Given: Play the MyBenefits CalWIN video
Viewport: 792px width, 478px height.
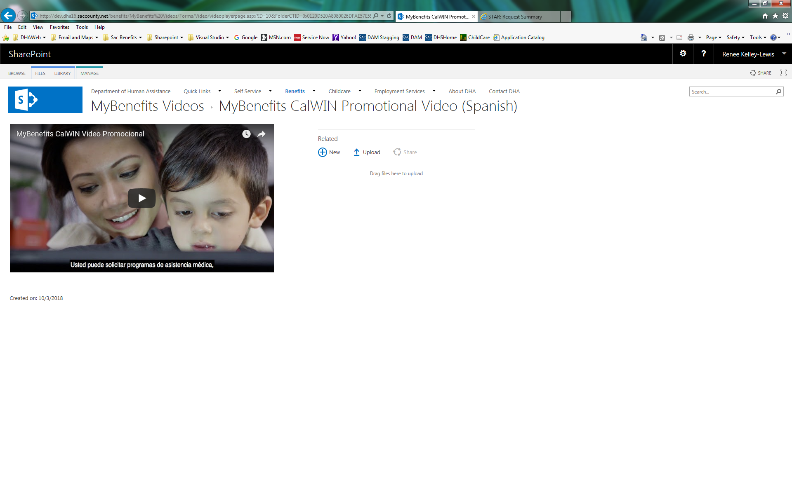Looking at the screenshot, I should click(141, 198).
